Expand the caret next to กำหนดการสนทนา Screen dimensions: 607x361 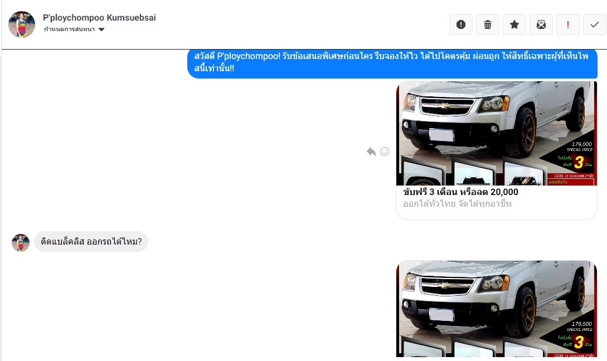pyautogui.click(x=101, y=30)
